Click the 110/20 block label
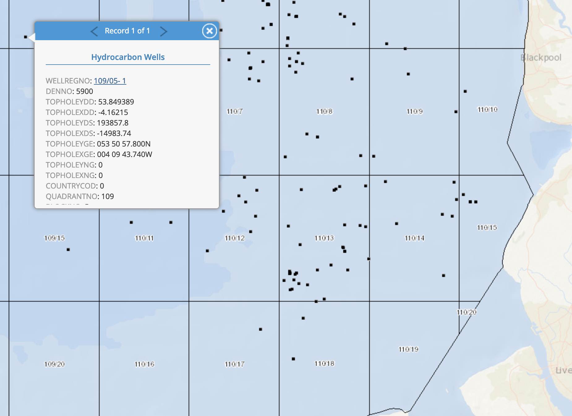Image resolution: width=572 pixels, height=416 pixels. pos(466,312)
